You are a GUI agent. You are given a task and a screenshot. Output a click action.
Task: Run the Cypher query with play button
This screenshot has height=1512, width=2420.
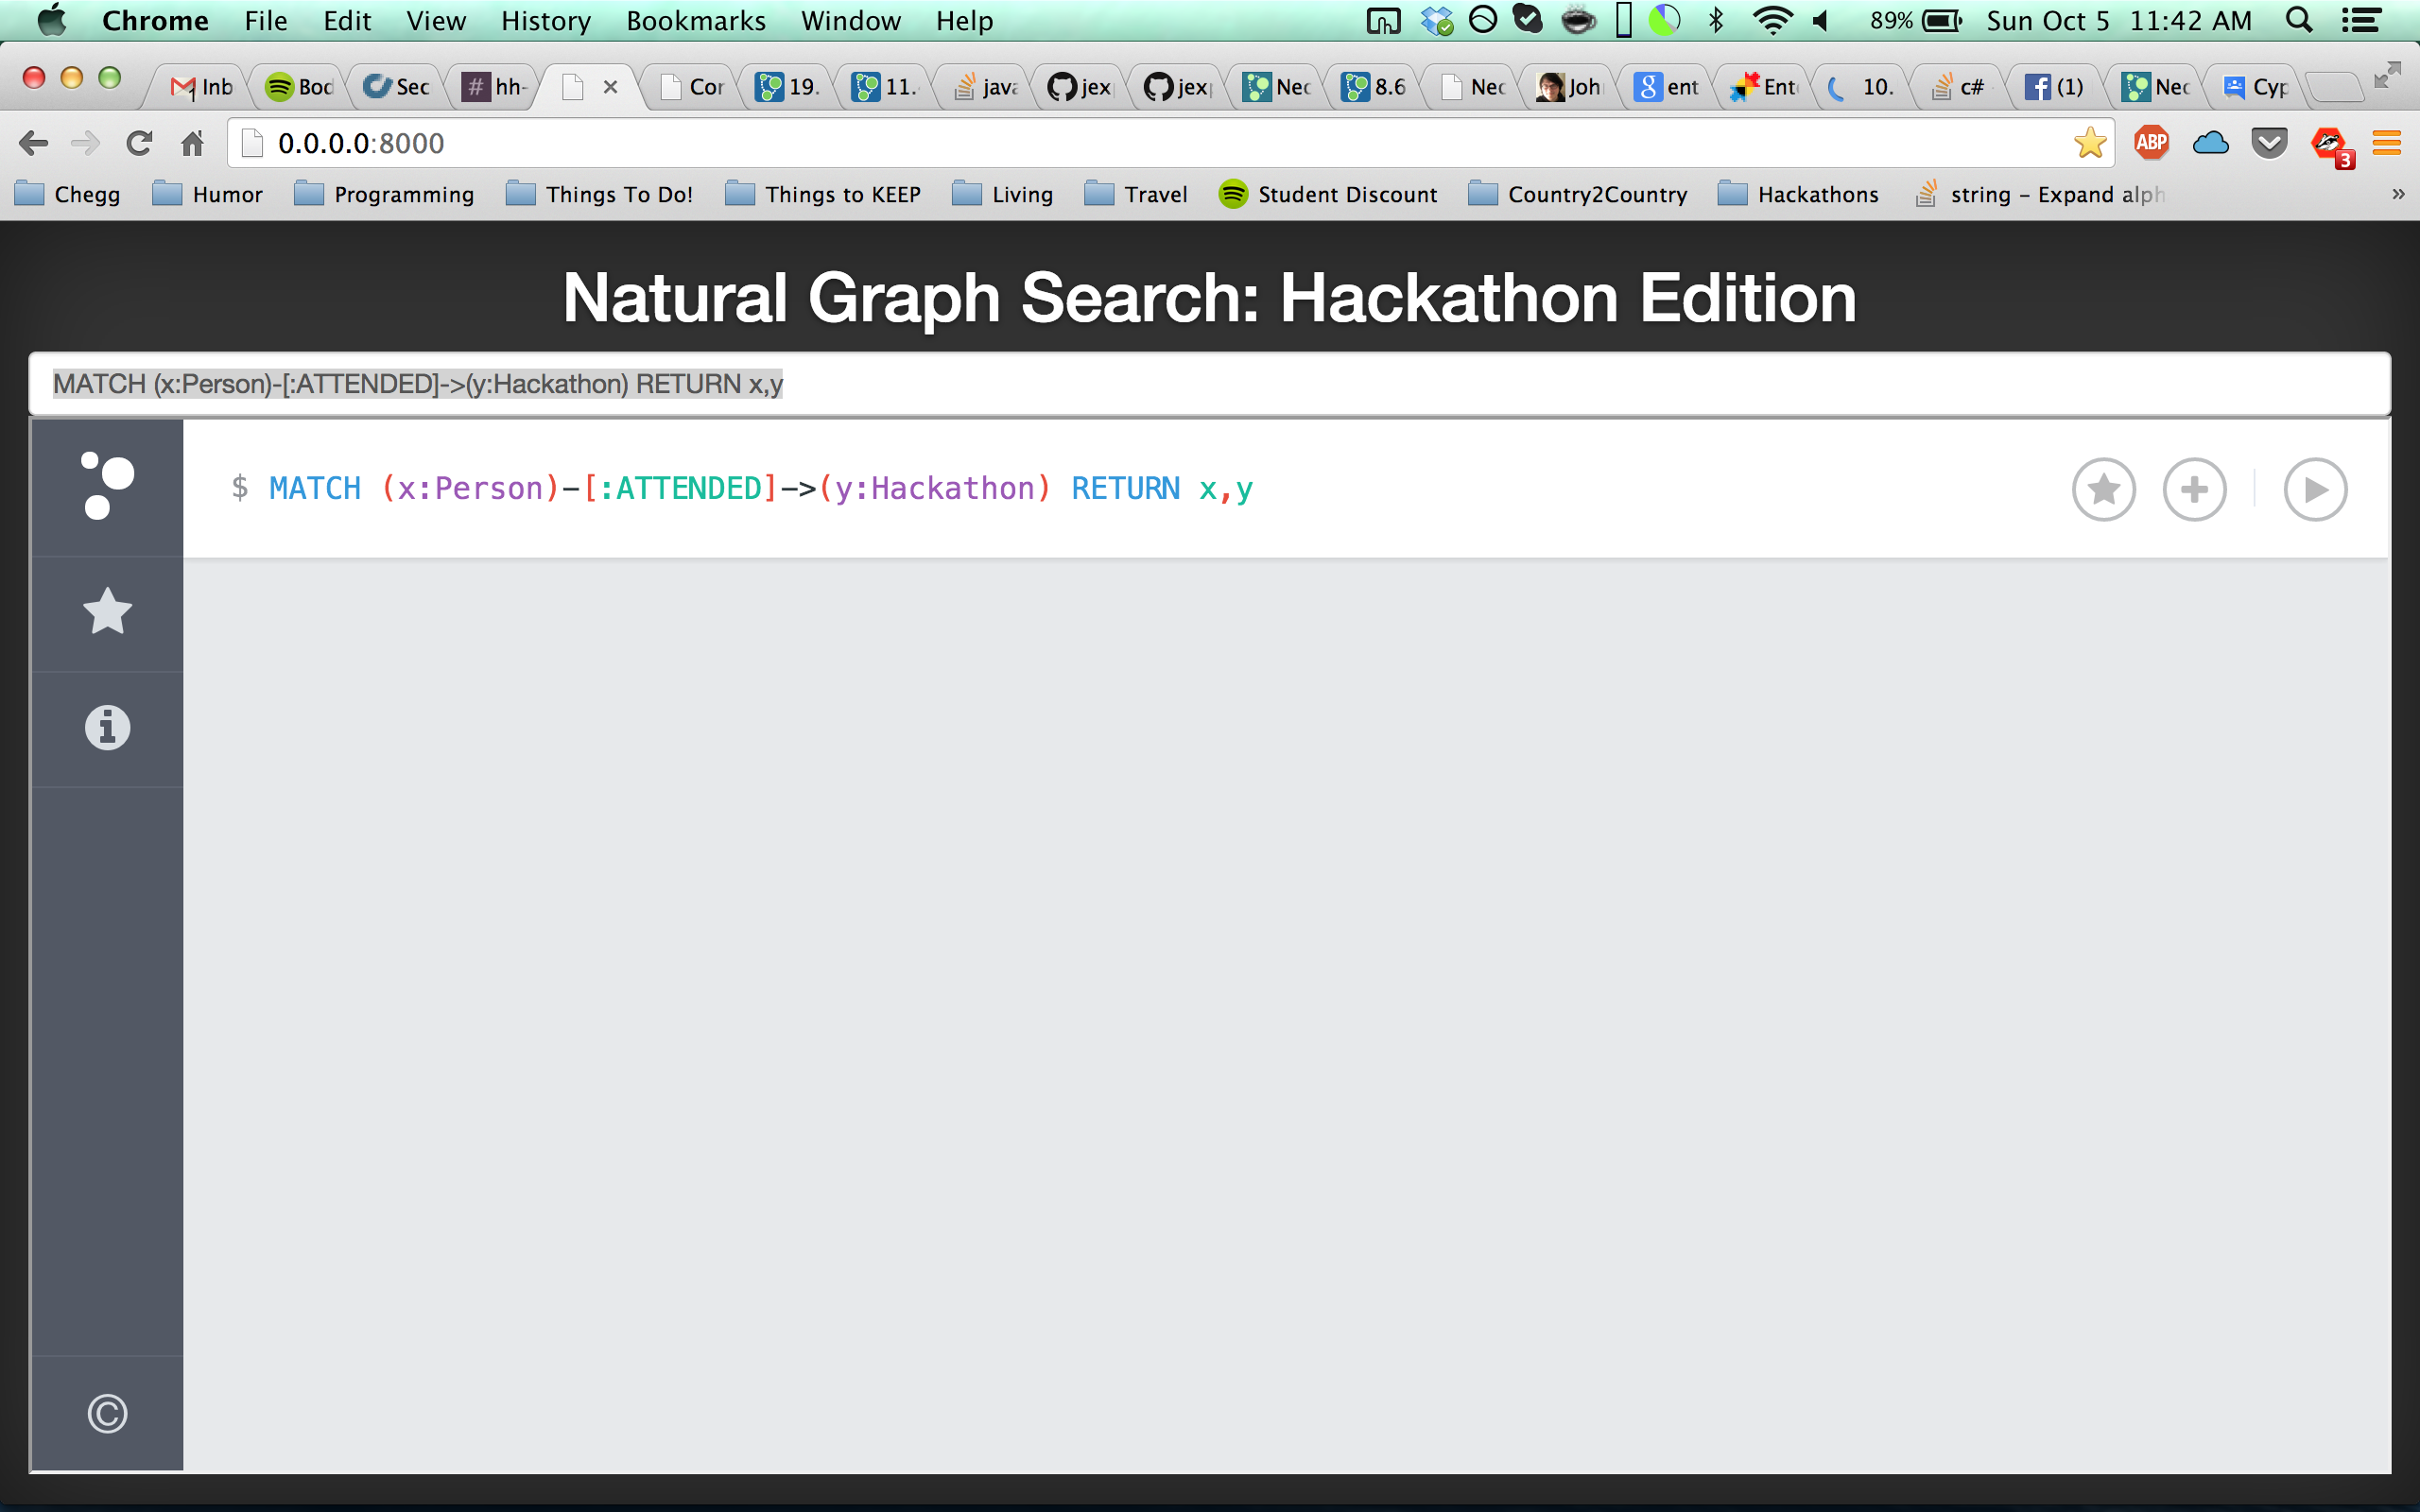tap(2314, 489)
